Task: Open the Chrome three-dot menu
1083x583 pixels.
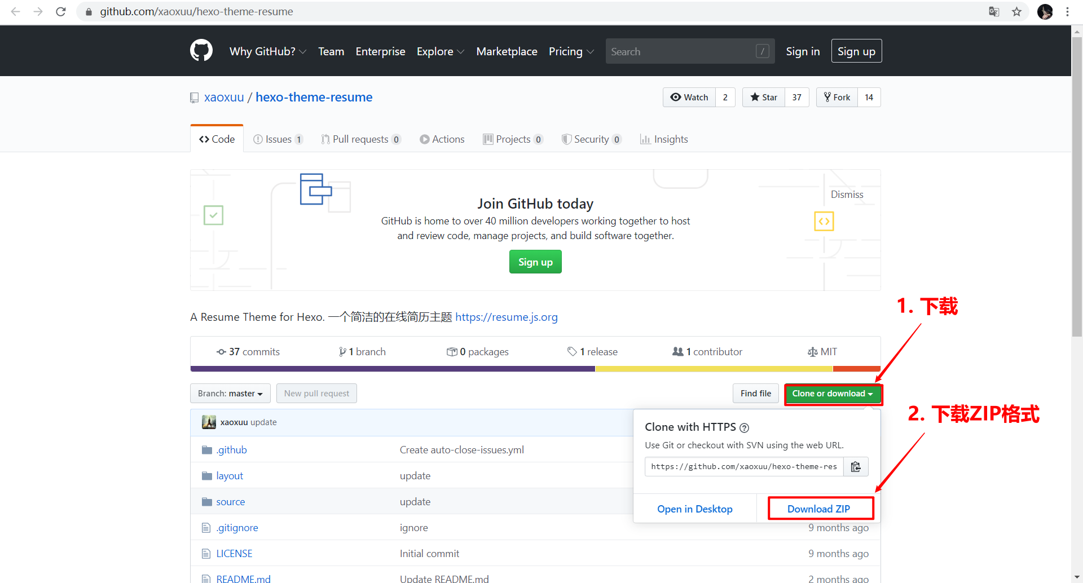Action: coord(1067,11)
